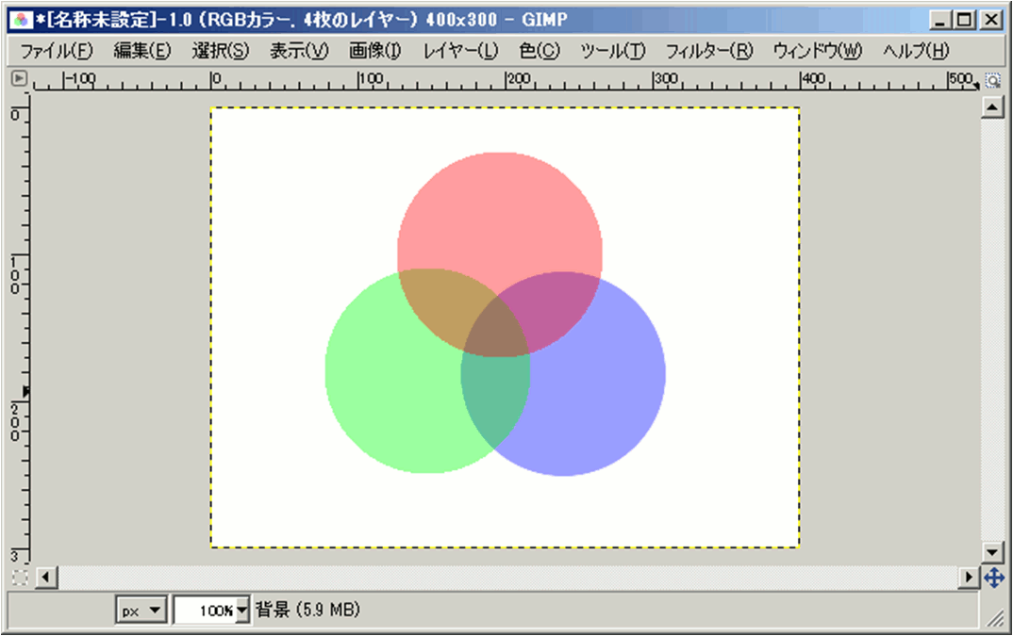This screenshot has width=1013, height=636.
Task: Expand the 100% zoom level dropdown arrow
Action: point(243,611)
